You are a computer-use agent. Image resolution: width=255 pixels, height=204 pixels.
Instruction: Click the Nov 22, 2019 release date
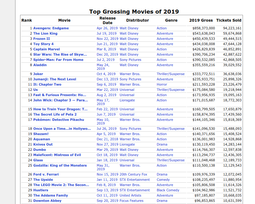click(x=107, y=39)
